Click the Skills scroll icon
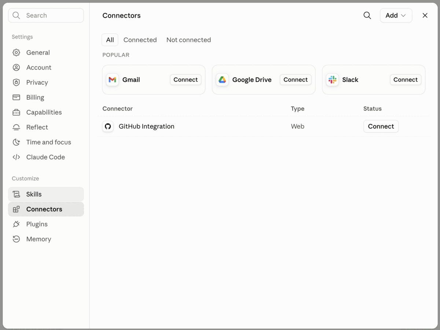This screenshot has width=440, height=330. (16, 194)
